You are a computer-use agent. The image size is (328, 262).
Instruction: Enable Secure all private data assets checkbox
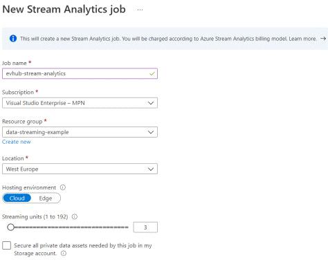(6, 245)
